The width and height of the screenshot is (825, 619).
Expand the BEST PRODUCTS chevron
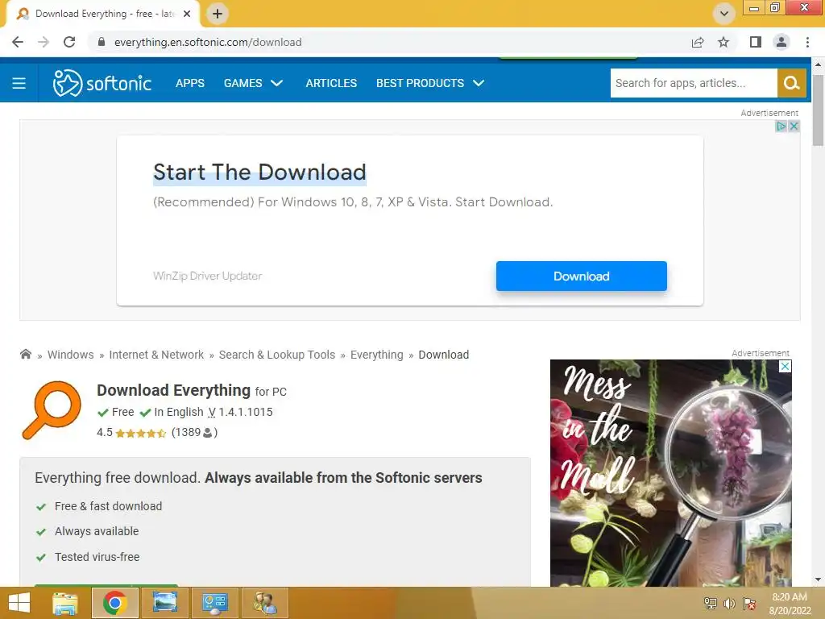[479, 83]
